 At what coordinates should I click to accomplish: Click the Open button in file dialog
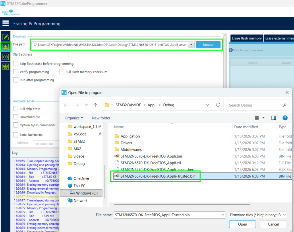tap(242, 224)
